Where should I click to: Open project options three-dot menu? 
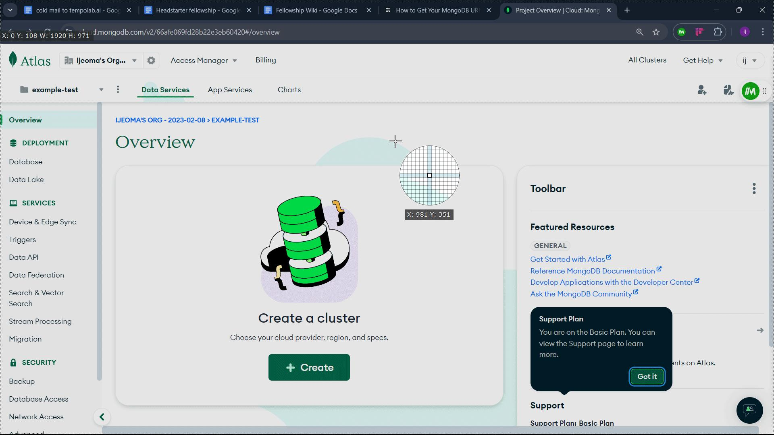118,89
